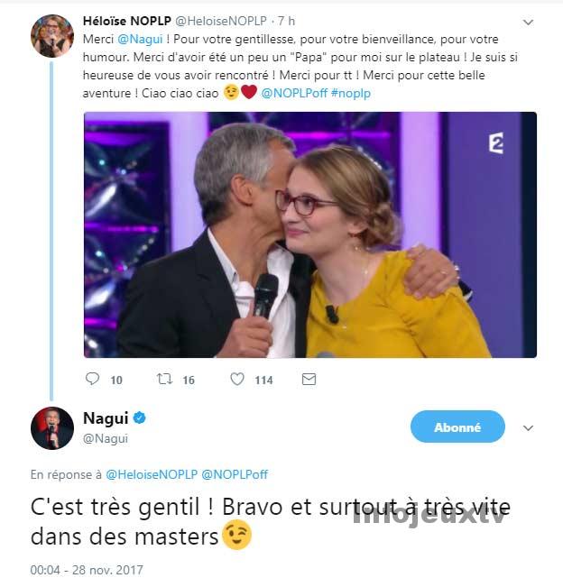The height and width of the screenshot is (587, 563).
Task: Toggle the Abonné follow button
Action: click(x=457, y=426)
